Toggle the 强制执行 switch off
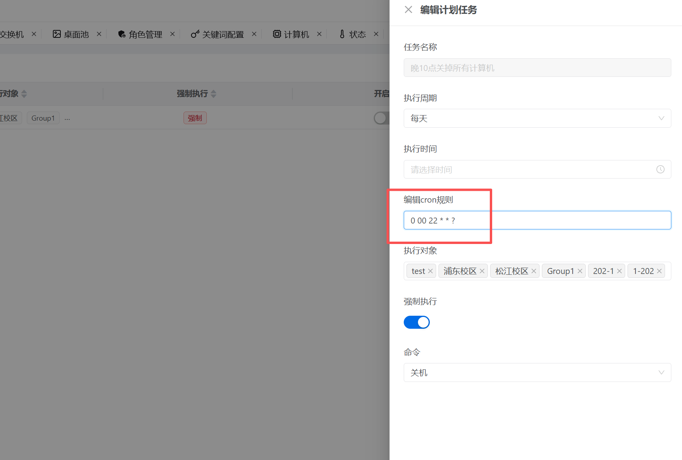This screenshot has width=682, height=460. 416,322
